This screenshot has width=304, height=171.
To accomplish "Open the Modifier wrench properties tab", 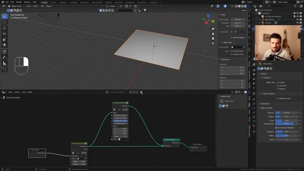I will 254,104.
